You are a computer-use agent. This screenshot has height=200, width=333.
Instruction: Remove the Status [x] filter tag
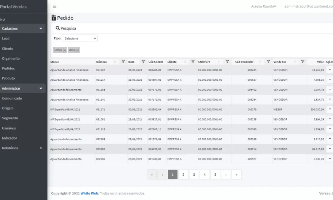(x=60, y=50)
